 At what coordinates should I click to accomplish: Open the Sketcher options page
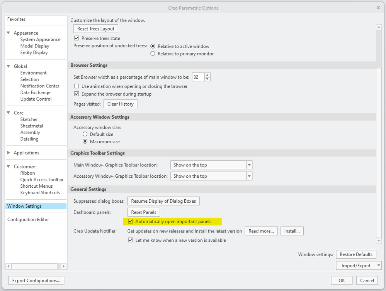click(29, 119)
